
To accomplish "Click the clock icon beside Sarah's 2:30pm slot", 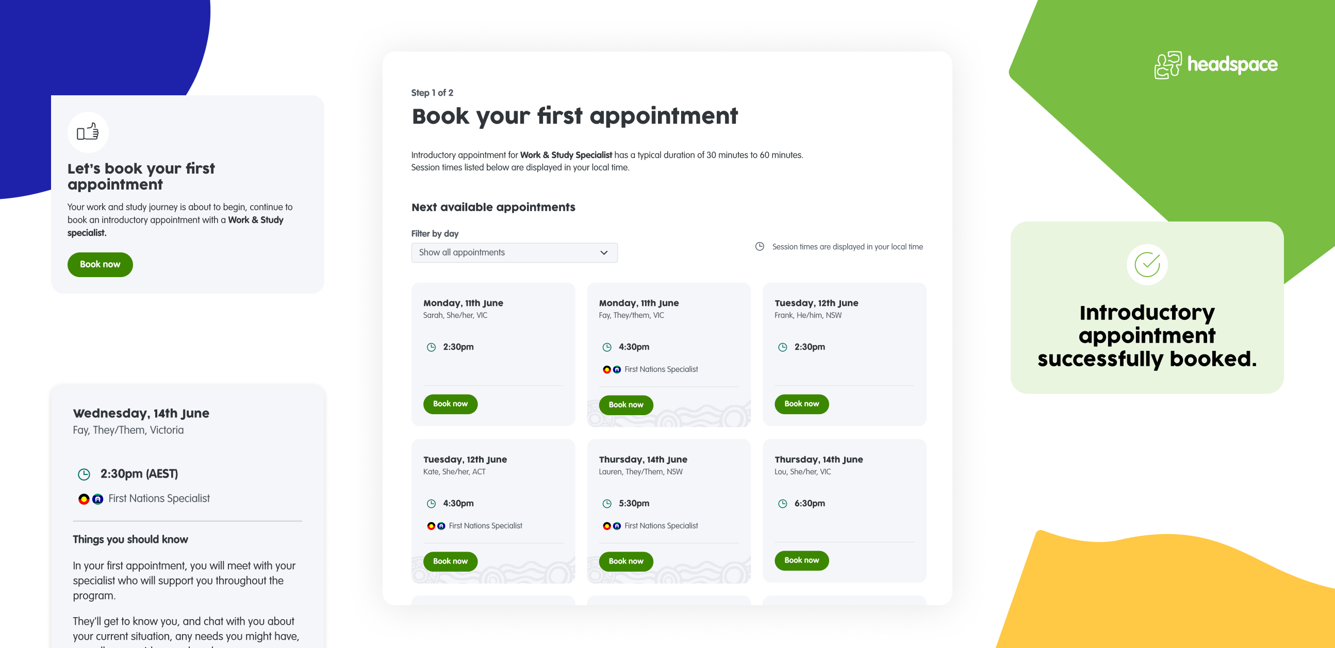I will click(x=431, y=347).
